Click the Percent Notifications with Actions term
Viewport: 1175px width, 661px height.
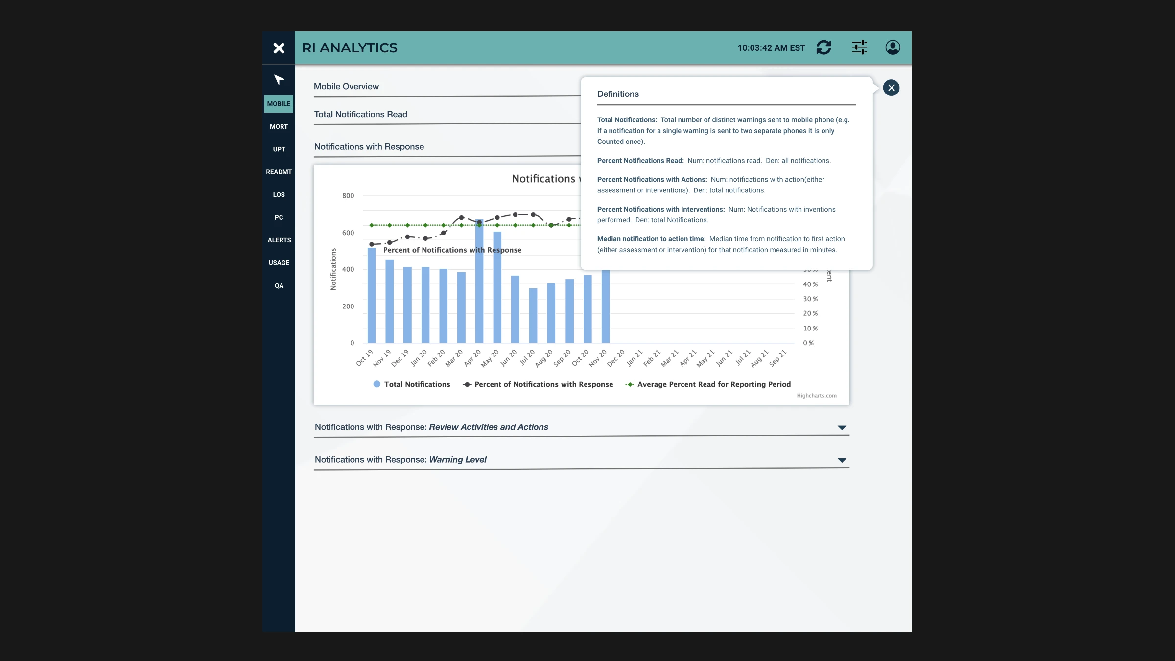point(652,180)
